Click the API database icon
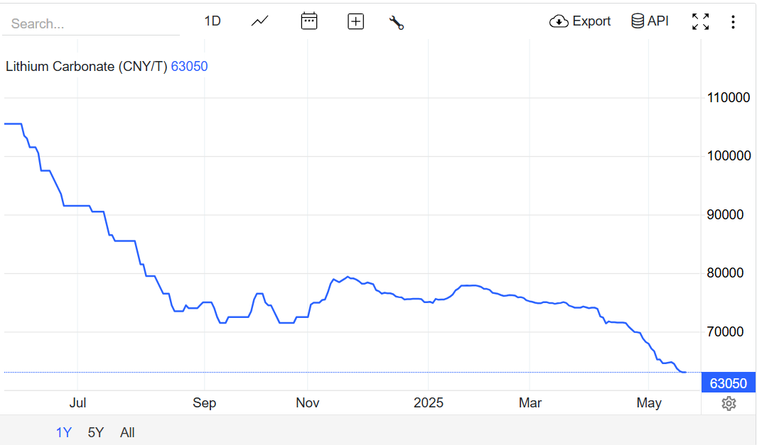This screenshot has height=445, width=757. point(638,21)
